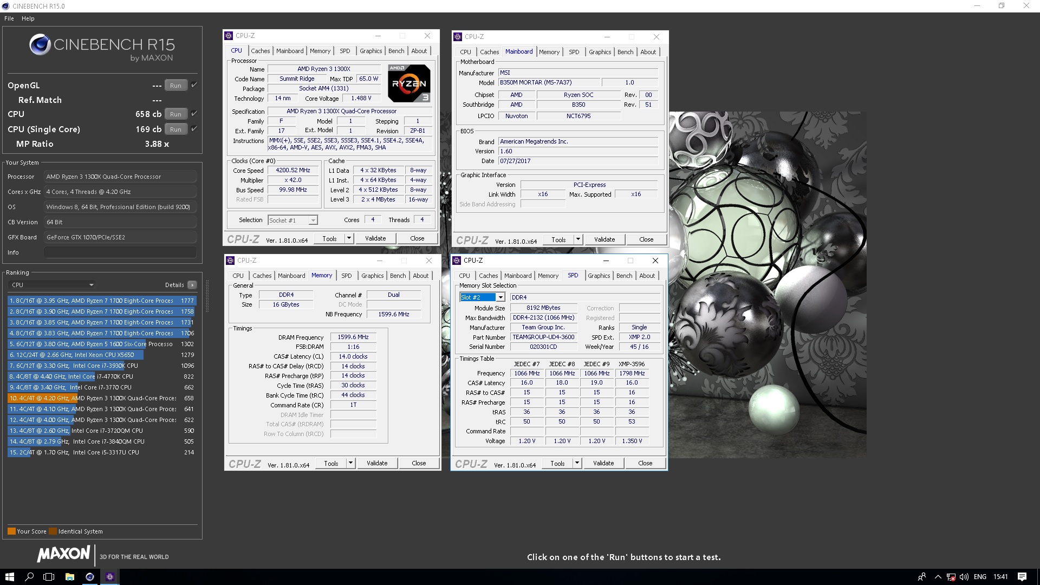Toggle the OpenGL test checkmark
Image resolution: width=1040 pixels, height=585 pixels.
tap(194, 85)
